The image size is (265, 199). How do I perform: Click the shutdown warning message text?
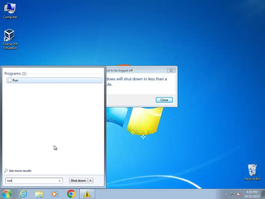click(x=136, y=82)
